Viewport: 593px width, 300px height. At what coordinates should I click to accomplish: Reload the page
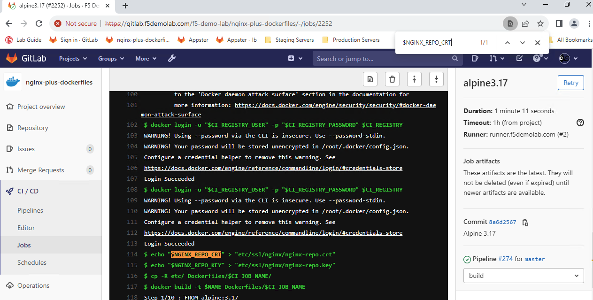pos(39,23)
